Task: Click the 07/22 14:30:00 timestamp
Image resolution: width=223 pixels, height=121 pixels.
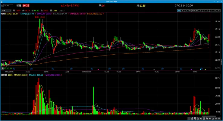Action: click(x=184, y=5)
